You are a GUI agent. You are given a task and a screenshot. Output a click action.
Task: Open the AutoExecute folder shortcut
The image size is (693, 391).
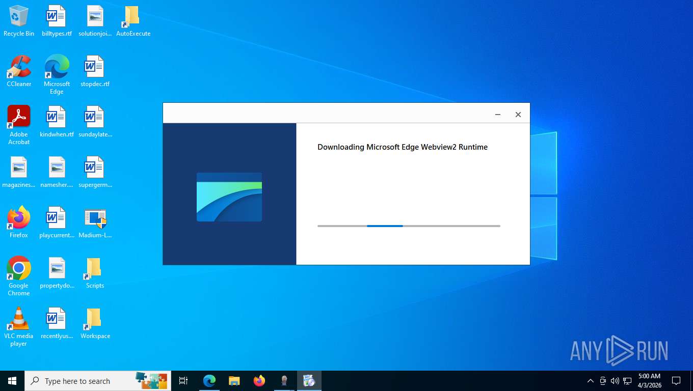(133, 21)
